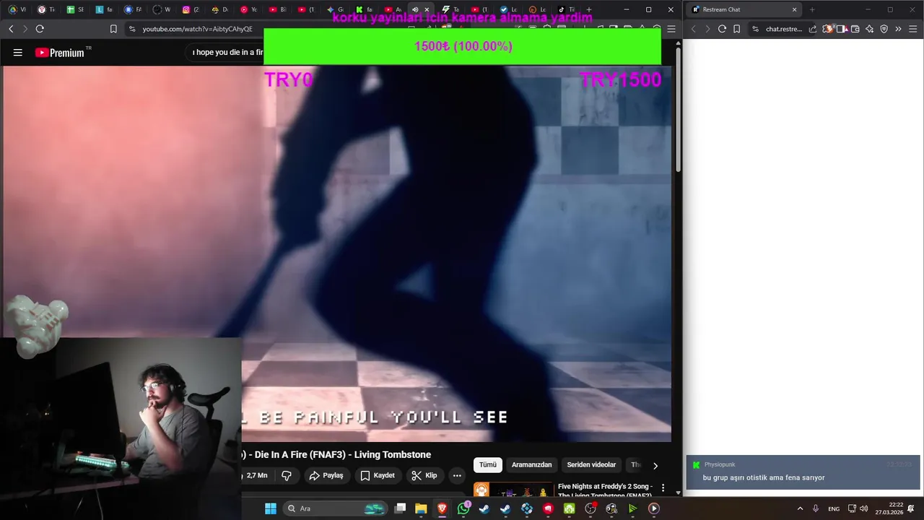Bookmark the YouTube page
Screen dimensions: 924x520
113,29
